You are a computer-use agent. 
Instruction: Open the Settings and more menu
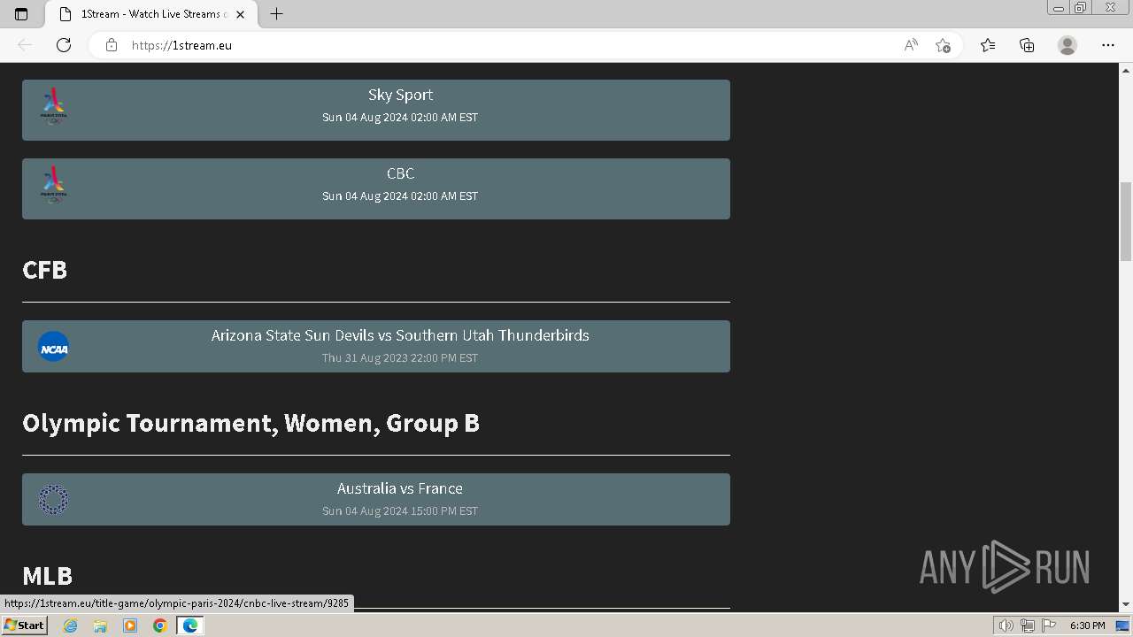click(x=1108, y=45)
